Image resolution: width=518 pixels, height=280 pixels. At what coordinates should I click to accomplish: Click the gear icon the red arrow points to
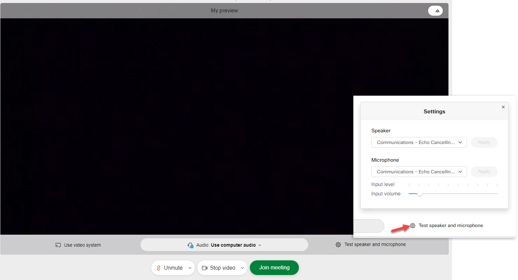(413, 226)
